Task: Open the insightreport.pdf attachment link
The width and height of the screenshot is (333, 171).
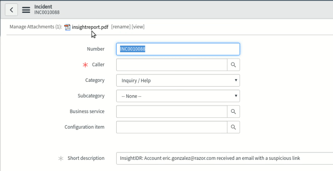Action: [90, 27]
